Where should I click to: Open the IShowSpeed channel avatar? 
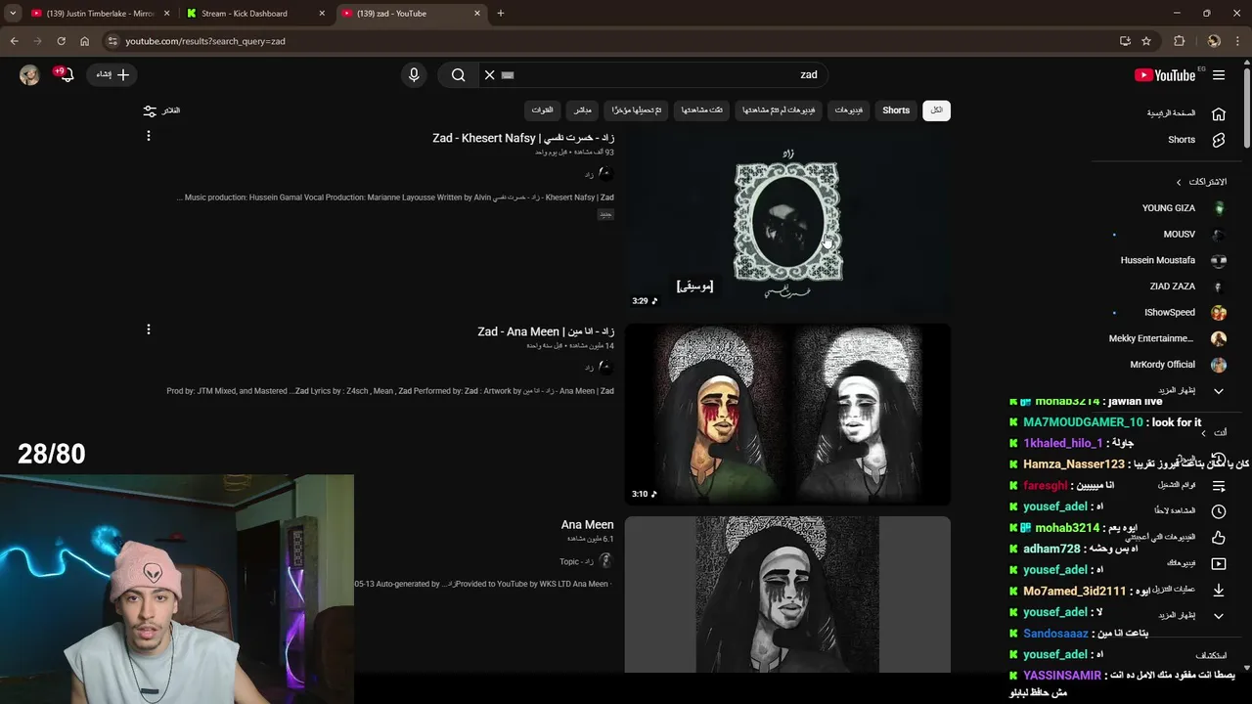point(1219,313)
